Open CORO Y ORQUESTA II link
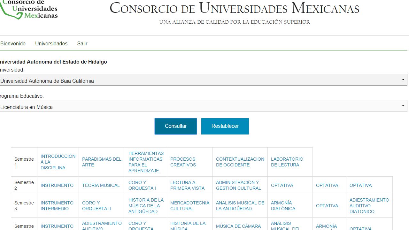 96,206
